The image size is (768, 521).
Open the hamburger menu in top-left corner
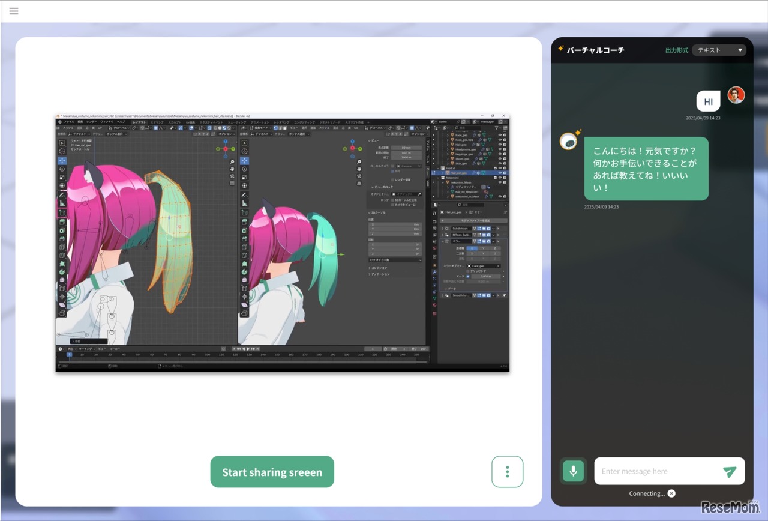click(14, 11)
